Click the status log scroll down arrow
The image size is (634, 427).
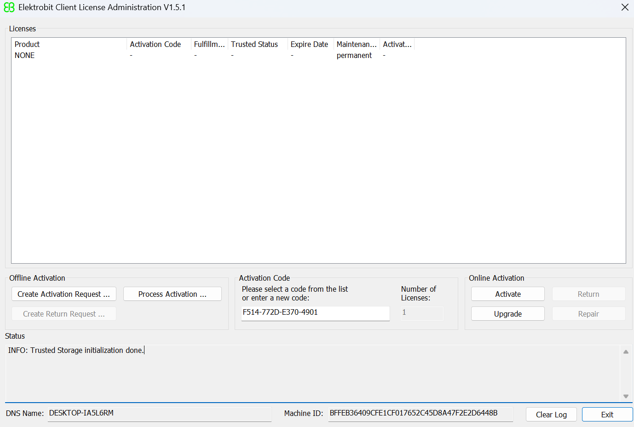(x=626, y=396)
